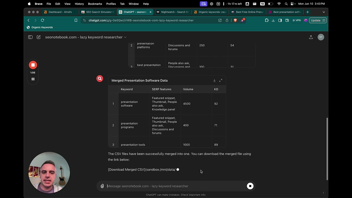The width and height of the screenshot is (352, 198).
Task: Open browser downloads icon
Action: (273, 20)
